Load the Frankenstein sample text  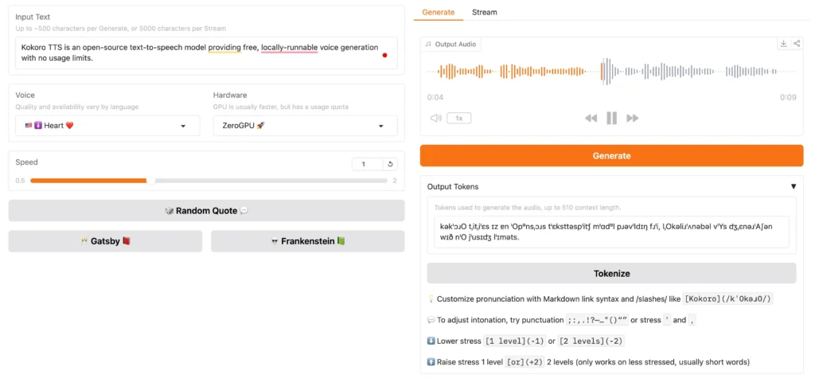pos(307,240)
